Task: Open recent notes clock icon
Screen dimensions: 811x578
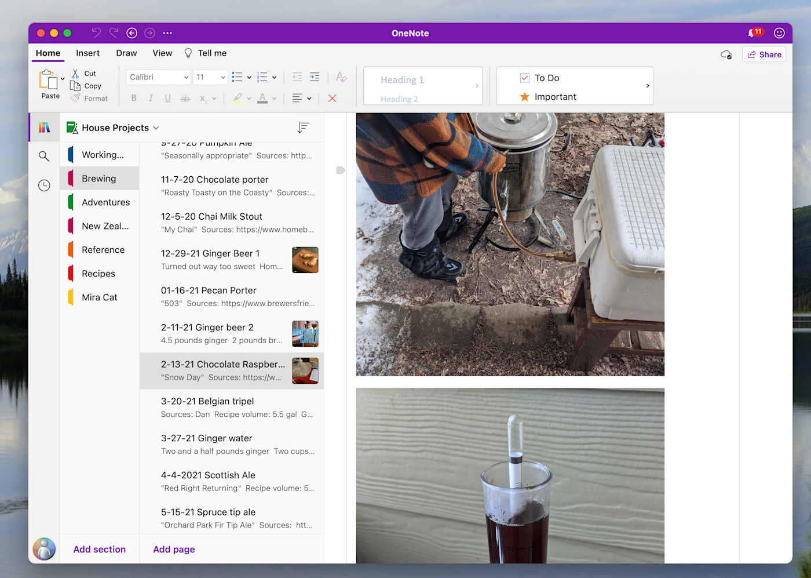Action: (44, 186)
